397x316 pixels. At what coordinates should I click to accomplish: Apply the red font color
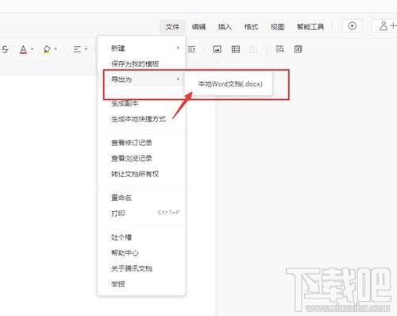(23, 49)
